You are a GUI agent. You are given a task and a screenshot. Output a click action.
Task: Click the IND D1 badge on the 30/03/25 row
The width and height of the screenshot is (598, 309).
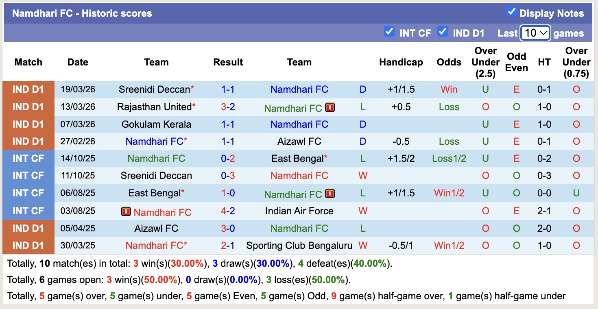(28, 245)
